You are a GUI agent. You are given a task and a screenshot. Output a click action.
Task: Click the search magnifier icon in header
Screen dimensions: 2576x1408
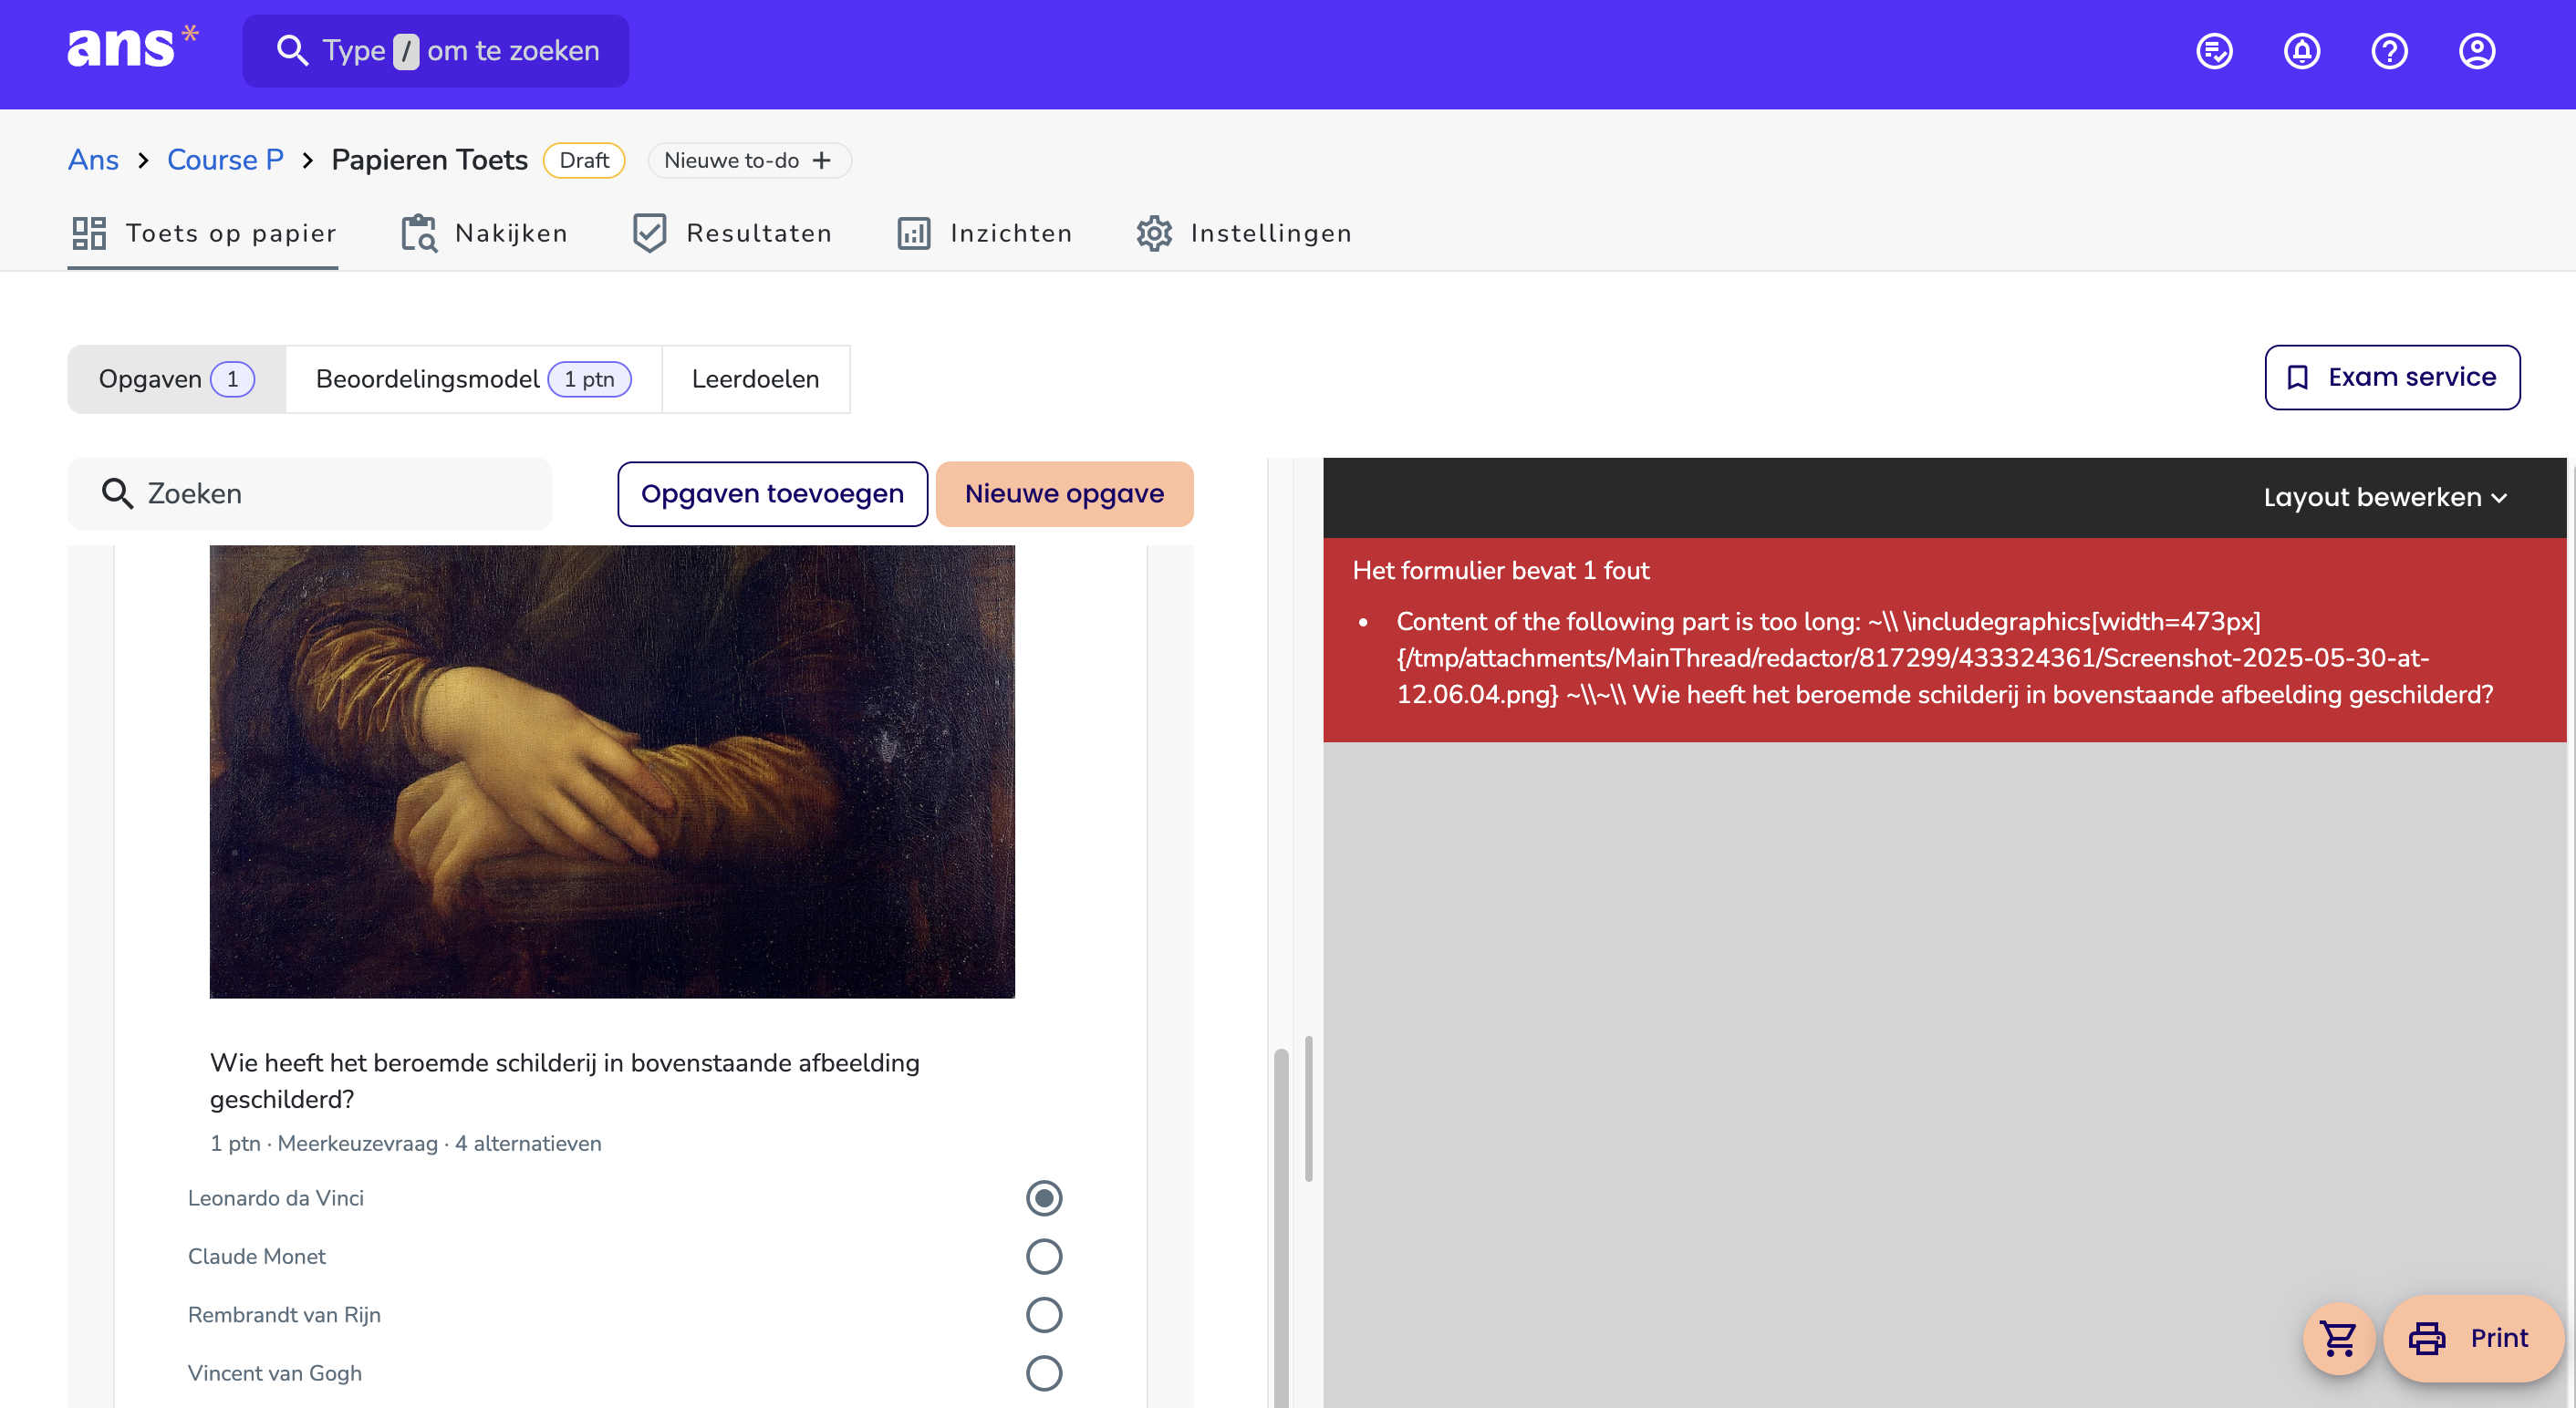coord(292,50)
